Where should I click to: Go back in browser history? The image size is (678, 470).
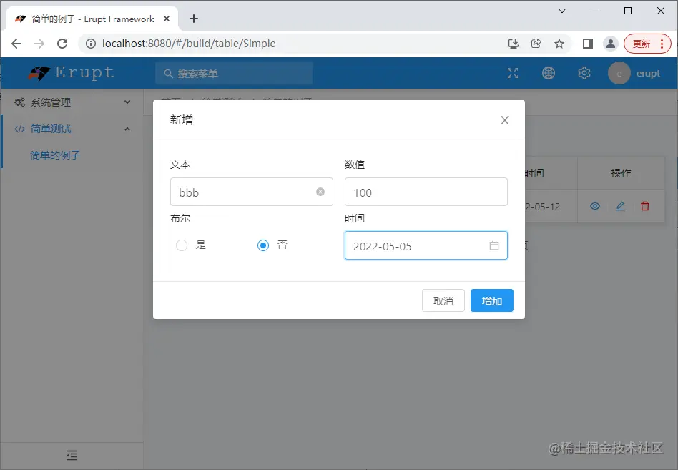(x=16, y=44)
